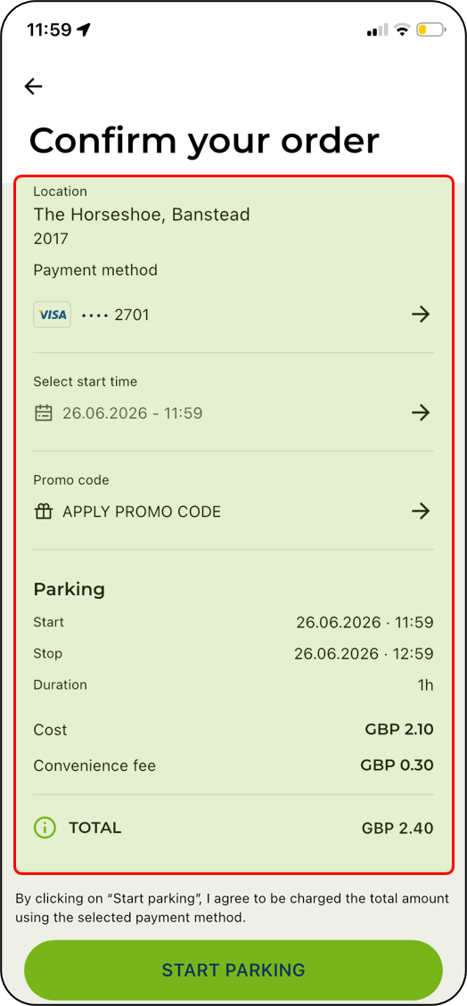467x1006 pixels.
Task: Tap the Wi-Fi status icon
Action: [402, 29]
